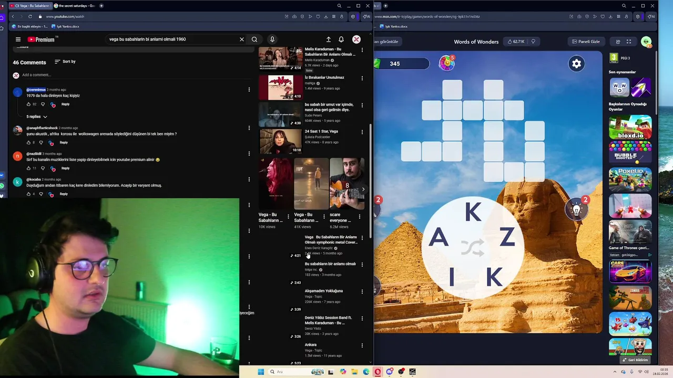Like the comment by @kocaba
Screen dimensions: 673x378
point(28,194)
